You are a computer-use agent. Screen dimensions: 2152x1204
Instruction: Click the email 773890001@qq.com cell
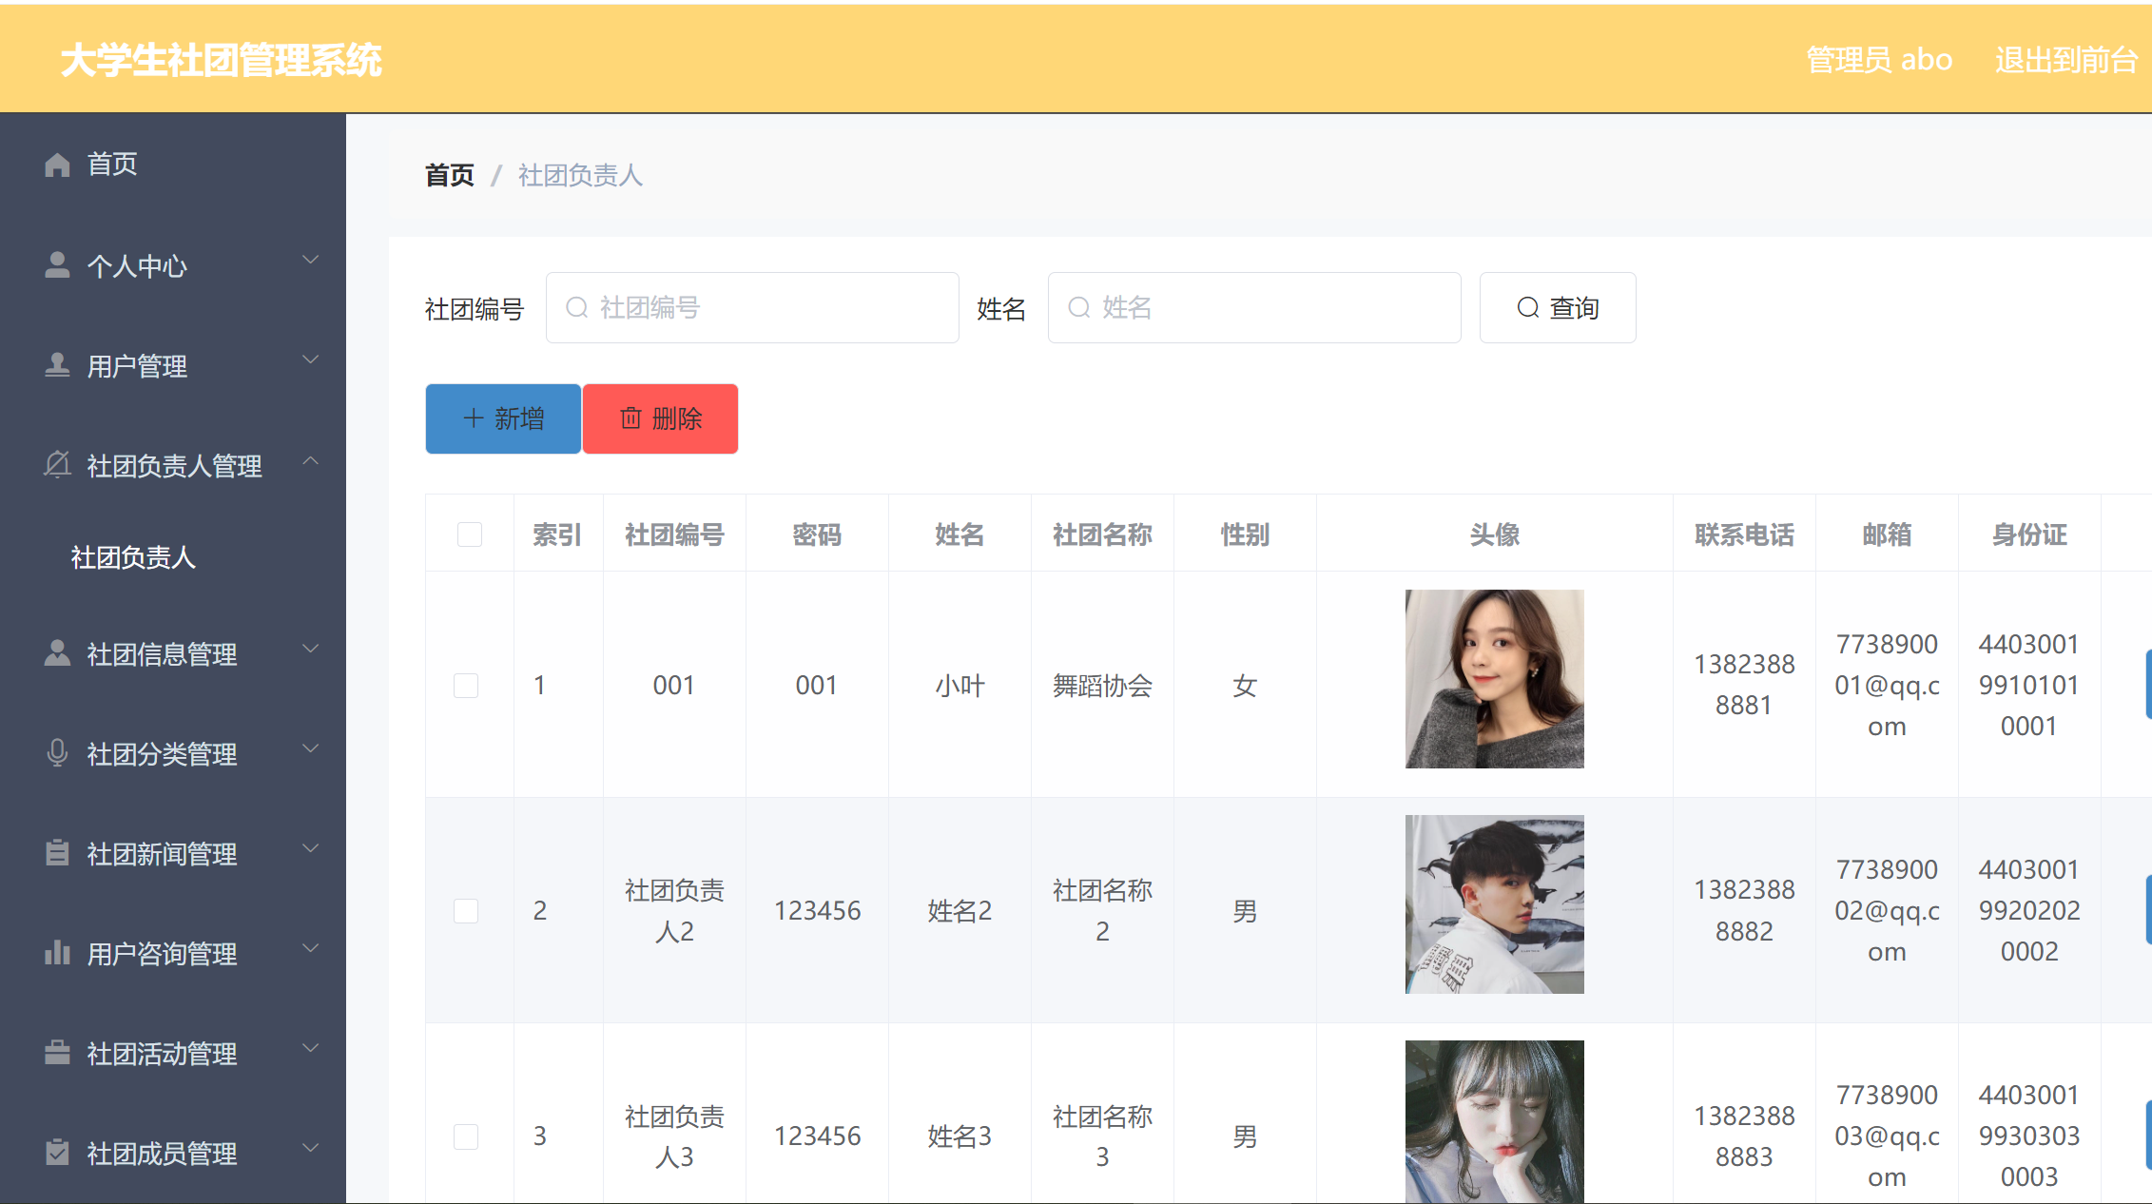pos(1887,685)
